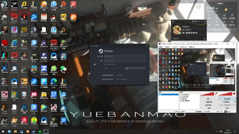Open the Plants vs. Zombies icon
Screen dimensions: 239x134
coord(24,44)
